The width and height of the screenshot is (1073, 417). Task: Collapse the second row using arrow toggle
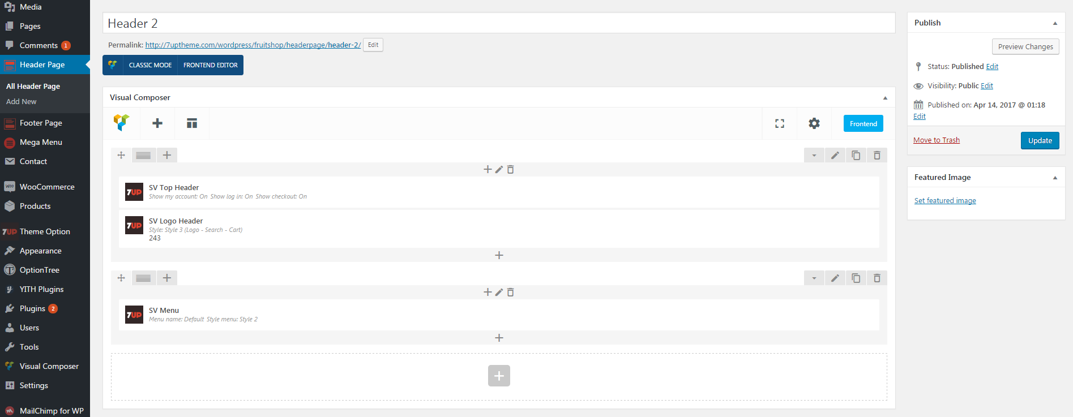click(x=814, y=278)
